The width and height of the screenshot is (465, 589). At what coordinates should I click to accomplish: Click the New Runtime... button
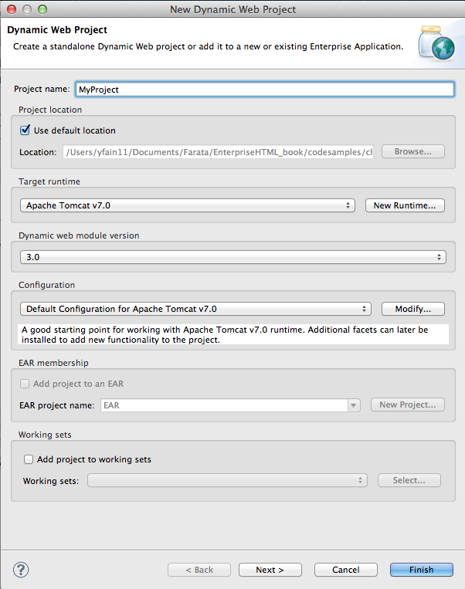(x=405, y=205)
